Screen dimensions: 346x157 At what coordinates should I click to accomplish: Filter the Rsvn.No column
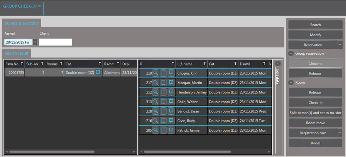pyautogui.click(x=22, y=63)
